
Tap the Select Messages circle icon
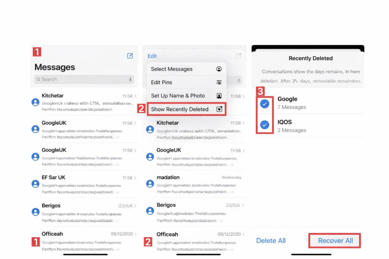click(219, 69)
